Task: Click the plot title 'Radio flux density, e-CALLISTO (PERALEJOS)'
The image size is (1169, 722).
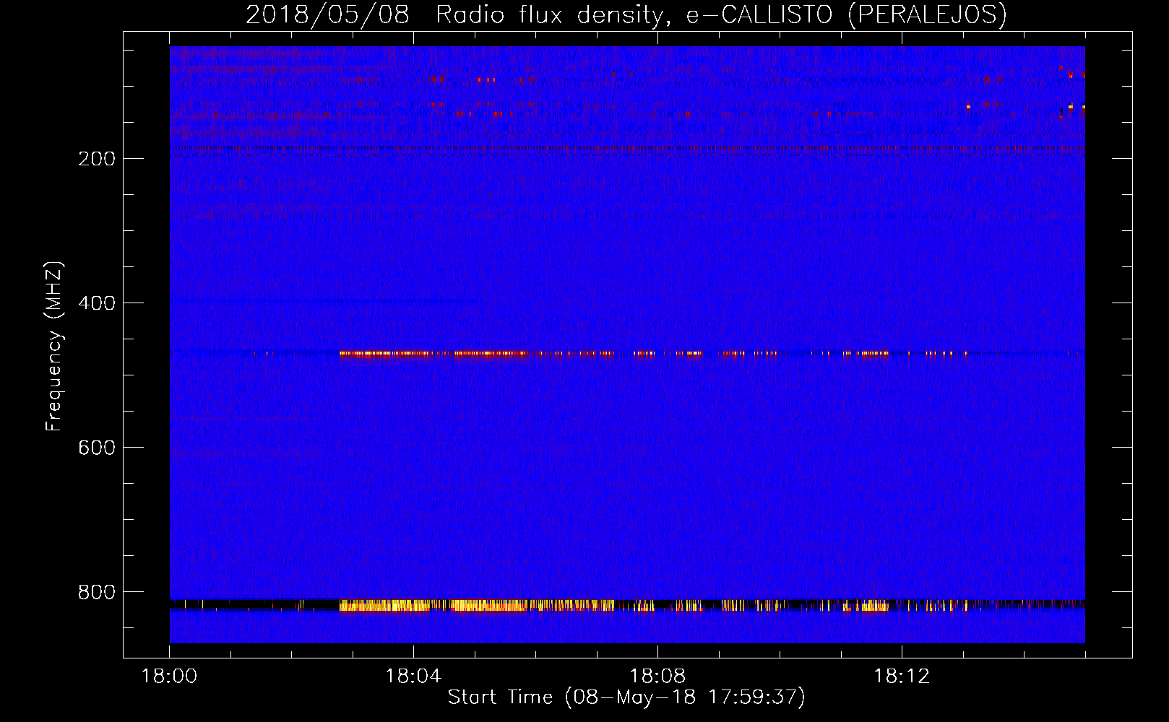Action: pos(721,15)
